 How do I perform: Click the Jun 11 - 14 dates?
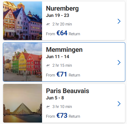(x=58, y=57)
